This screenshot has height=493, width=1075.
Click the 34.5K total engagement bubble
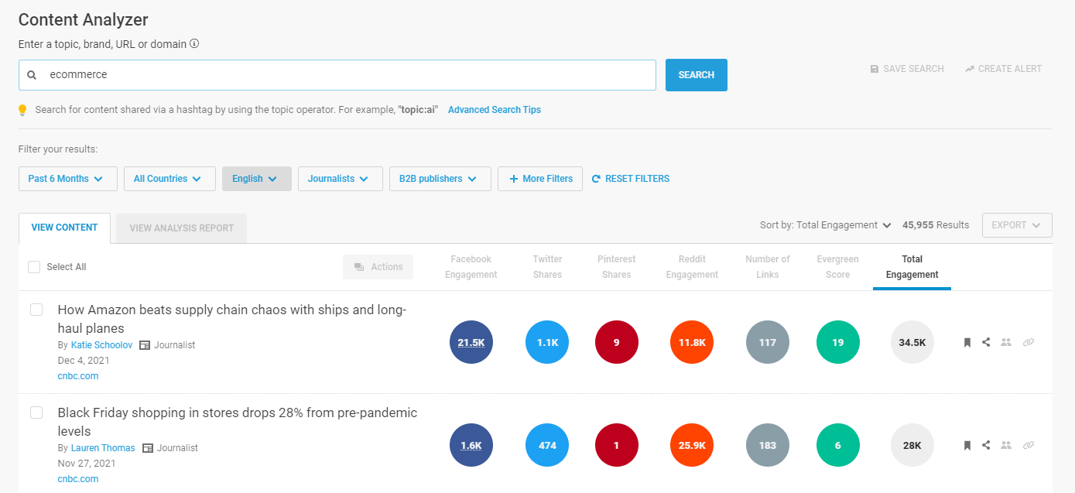(x=912, y=342)
